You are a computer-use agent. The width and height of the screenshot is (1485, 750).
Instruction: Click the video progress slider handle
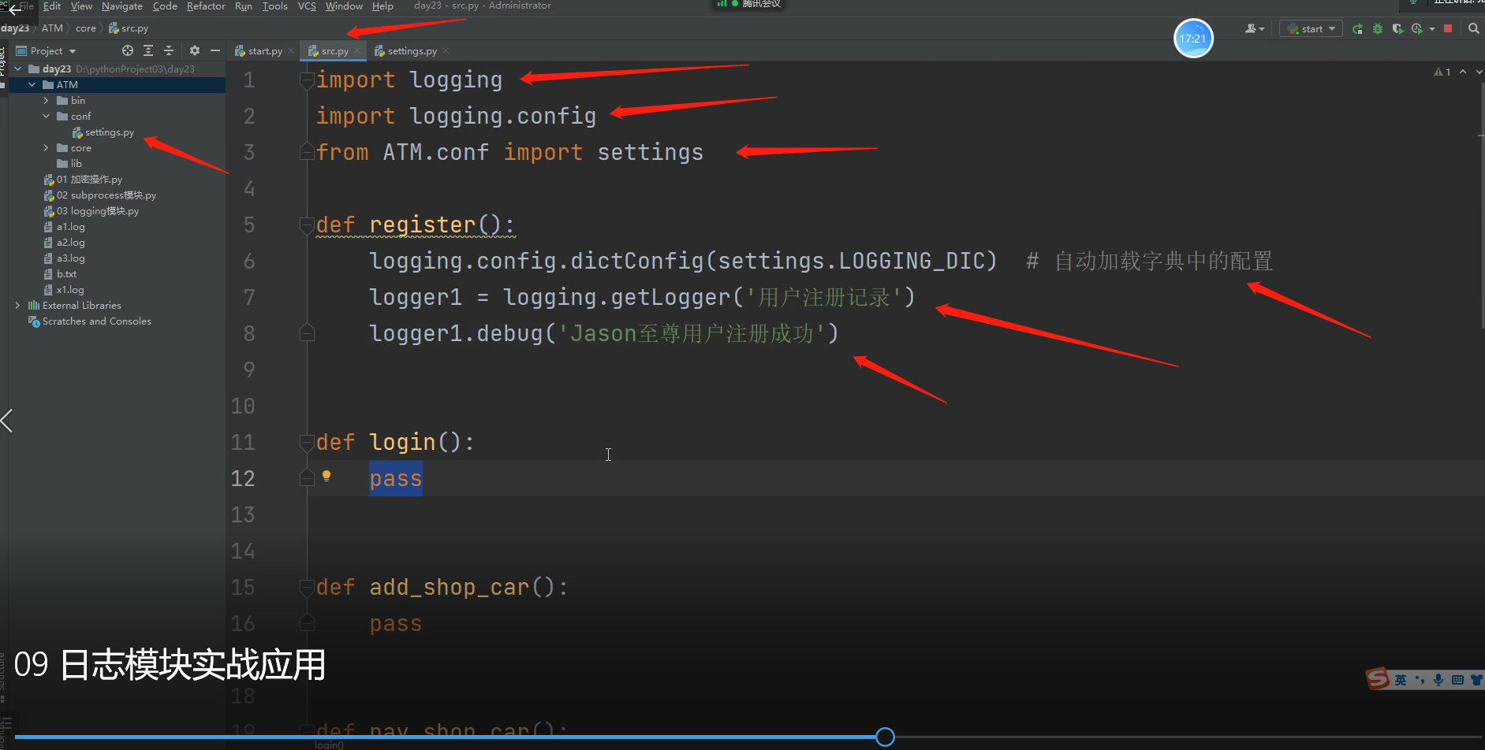coord(885,737)
